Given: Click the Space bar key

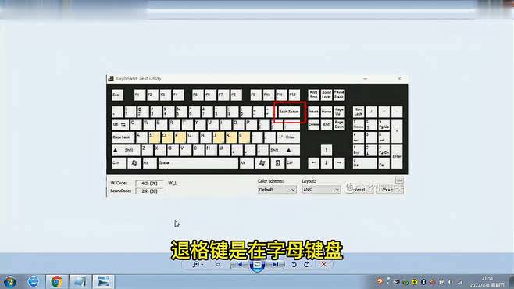Looking at the screenshot, I should tap(198, 162).
